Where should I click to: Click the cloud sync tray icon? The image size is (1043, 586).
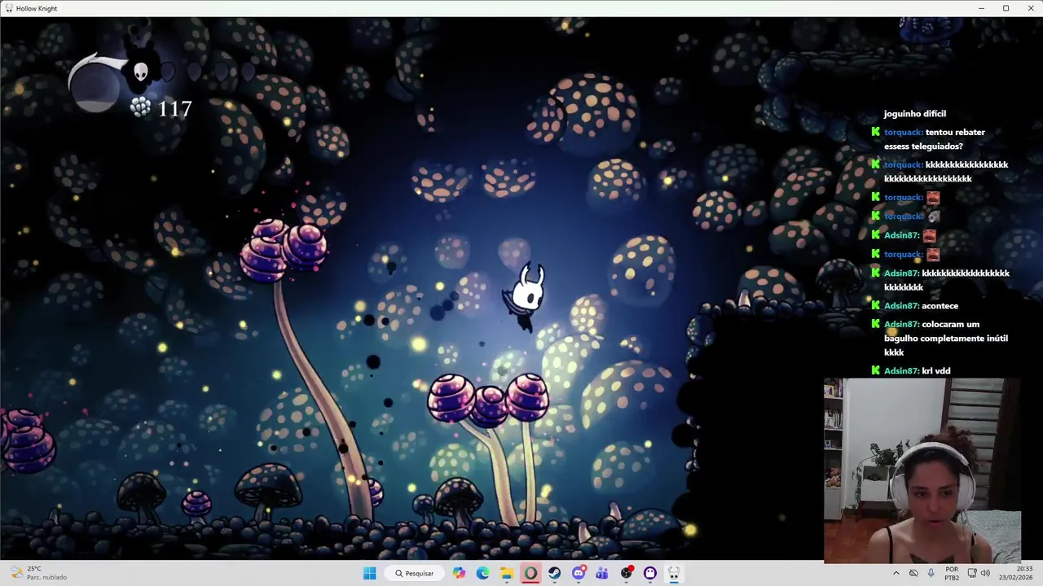click(x=913, y=573)
